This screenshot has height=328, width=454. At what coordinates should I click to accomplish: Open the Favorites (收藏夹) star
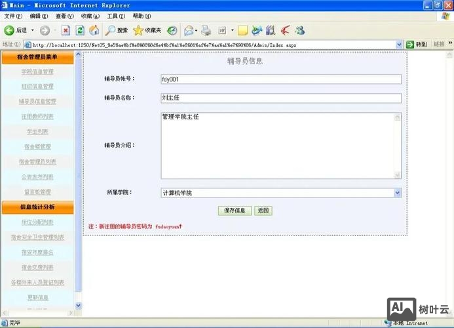[138, 30]
